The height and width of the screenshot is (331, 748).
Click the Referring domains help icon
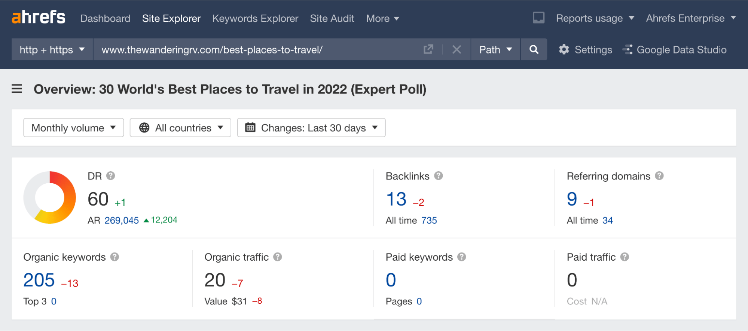pos(659,176)
